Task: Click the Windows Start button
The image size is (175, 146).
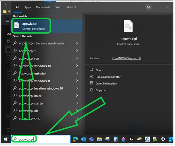Action: [5, 139]
